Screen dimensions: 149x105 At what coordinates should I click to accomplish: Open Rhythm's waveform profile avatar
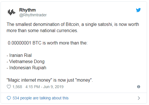[12, 12]
